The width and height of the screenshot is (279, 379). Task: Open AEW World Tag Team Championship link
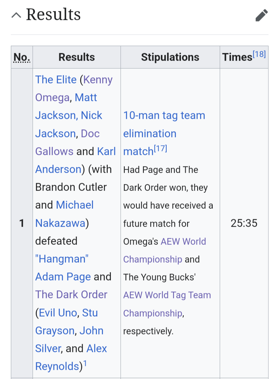point(167,295)
